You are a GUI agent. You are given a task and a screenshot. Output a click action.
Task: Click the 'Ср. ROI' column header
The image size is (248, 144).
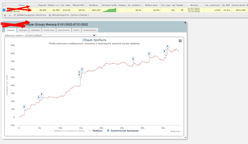(226, 5)
